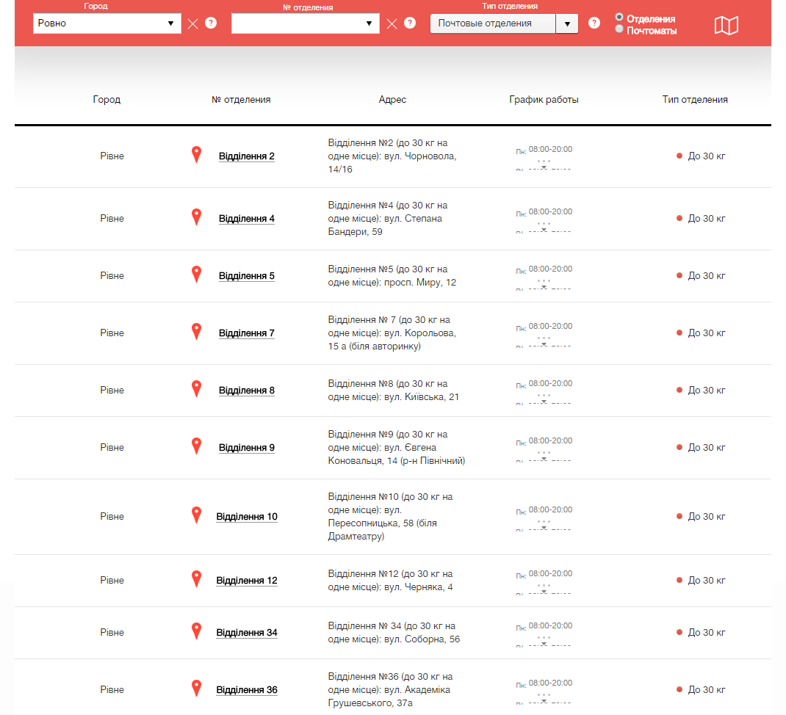This screenshot has width=786, height=715.
Task: Clear the № отделения field with X
Action: coord(392,23)
